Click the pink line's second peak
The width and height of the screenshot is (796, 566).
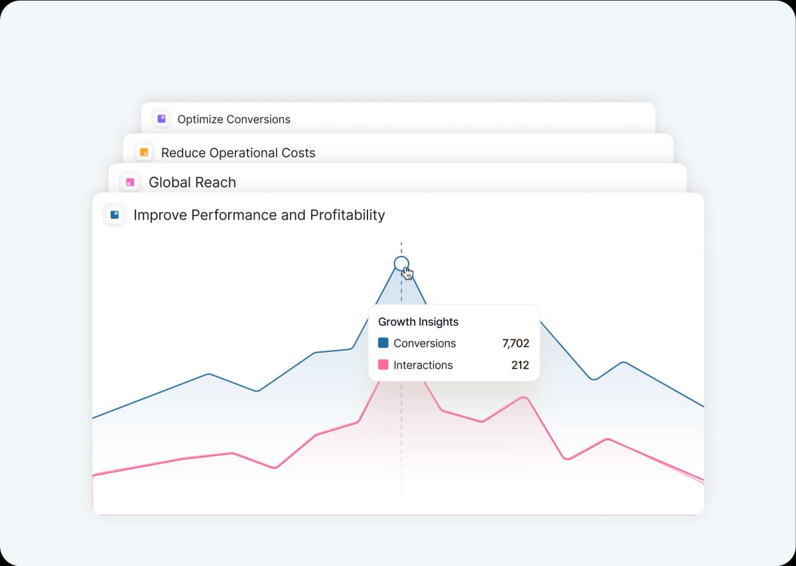coord(524,398)
